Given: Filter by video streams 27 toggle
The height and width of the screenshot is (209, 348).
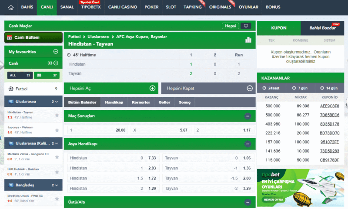Looking at the screenshot, I should point(47,75).
